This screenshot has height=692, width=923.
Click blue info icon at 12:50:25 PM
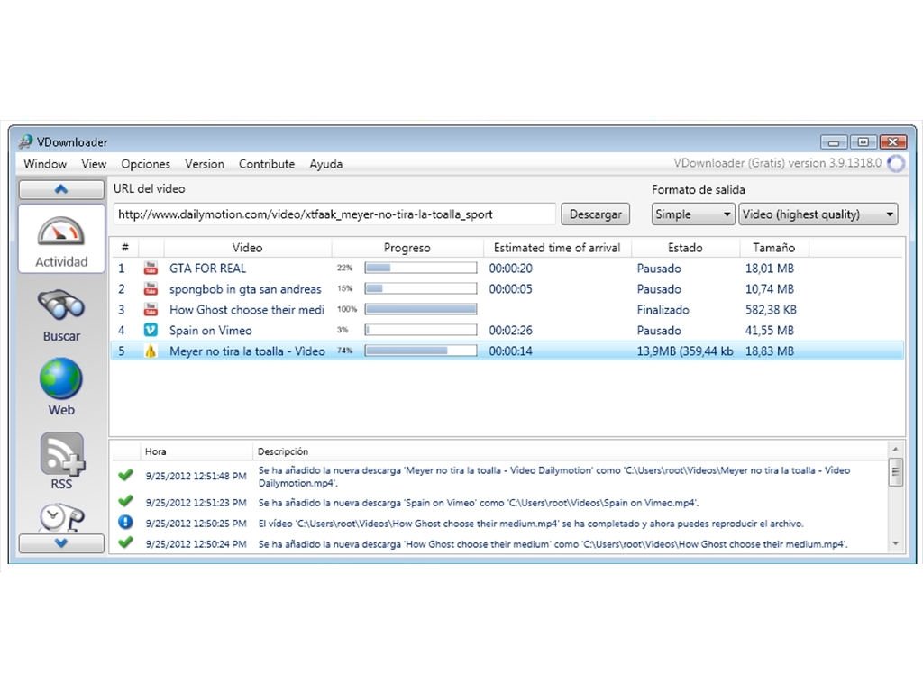[125, 523]
